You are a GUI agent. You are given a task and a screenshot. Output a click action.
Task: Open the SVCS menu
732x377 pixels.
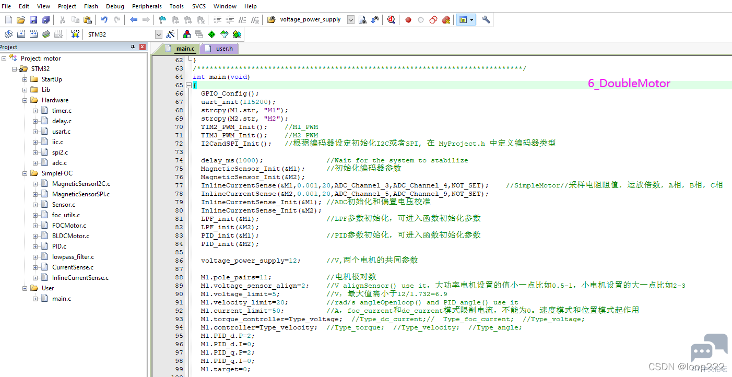click(198, 6)
